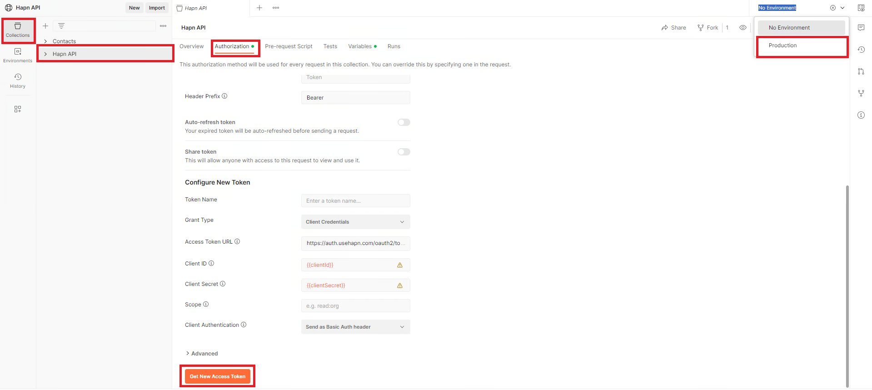Enable the Auto-refresh token switch

tap(404, 122)
